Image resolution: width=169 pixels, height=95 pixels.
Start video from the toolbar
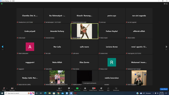click(12, 89)
